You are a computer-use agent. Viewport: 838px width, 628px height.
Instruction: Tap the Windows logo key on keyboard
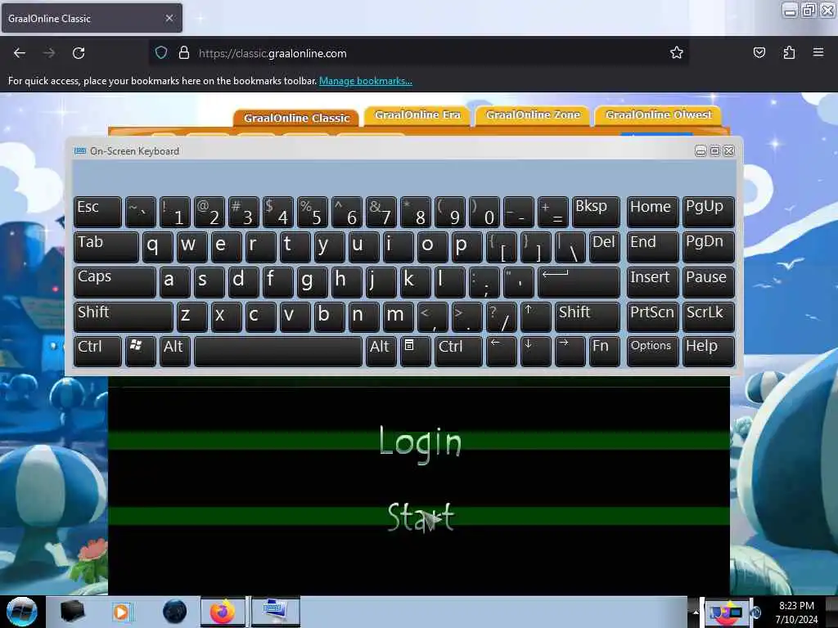pyautogui.click(x=140, y=352)
